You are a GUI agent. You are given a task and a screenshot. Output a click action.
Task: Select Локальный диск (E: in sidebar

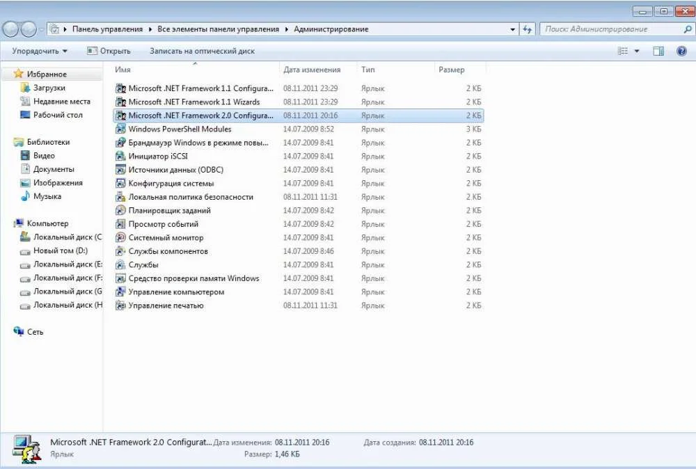[68, 264]
